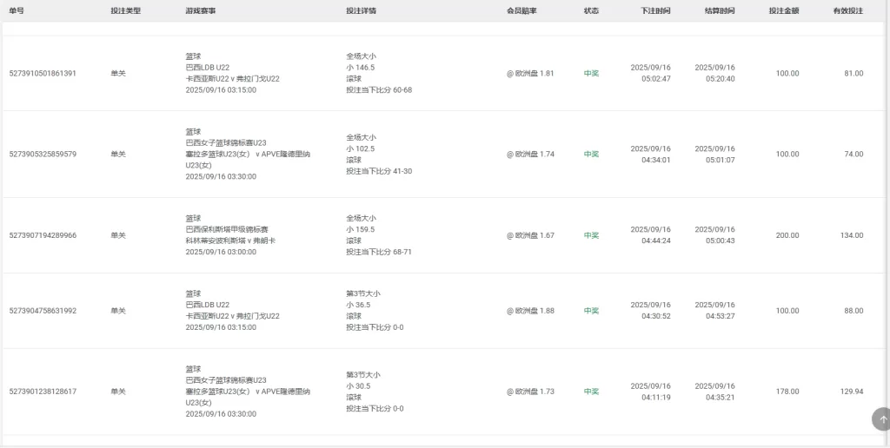Click the 单号 column header

click(x=17, y=11)
